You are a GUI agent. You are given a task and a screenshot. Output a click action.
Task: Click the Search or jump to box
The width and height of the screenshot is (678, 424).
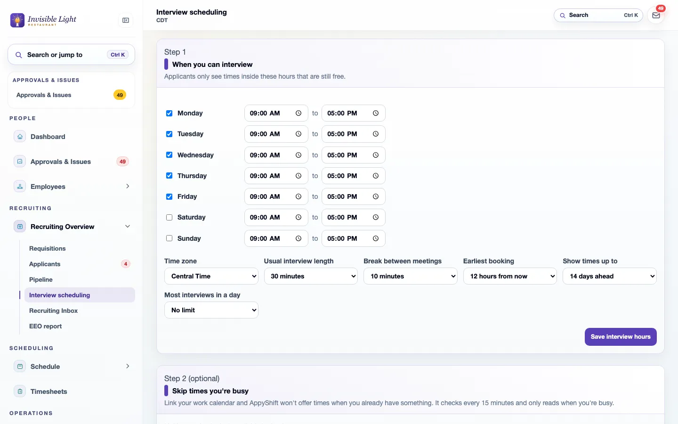tap(71, 55)
